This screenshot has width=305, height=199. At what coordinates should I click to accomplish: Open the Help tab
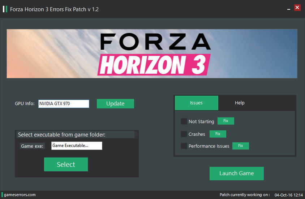pos(240,103)
